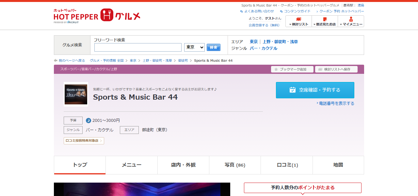This screenshot has width=418, height=196.
Task: Open クーポン 予約 ホットペッパー link
Action: pyautogui.click(x=342, y=11)
